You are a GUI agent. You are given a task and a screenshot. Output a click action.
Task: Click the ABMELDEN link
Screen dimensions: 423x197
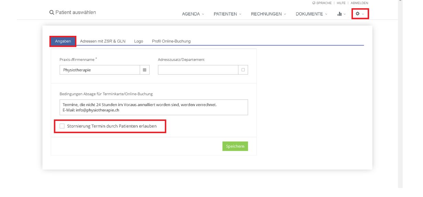click(359, 3)
